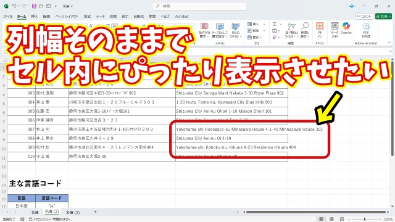
Task: Click the Redo arrow icon
Action: pyautogui.click(x=24, y=6)
